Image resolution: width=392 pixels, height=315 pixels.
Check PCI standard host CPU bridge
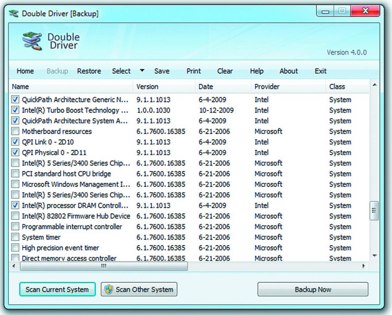[x=15, y=174]
